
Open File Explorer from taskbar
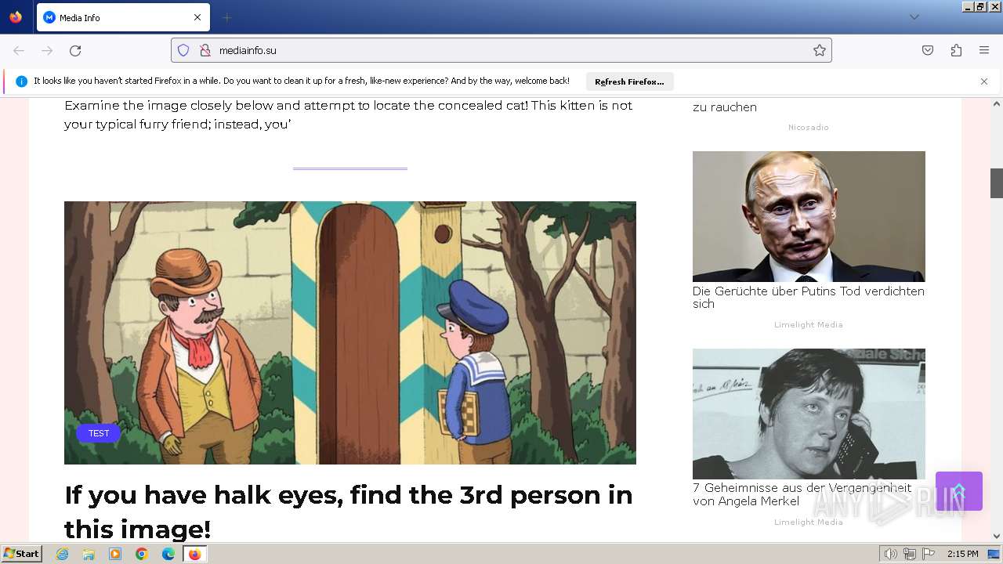(89, 554)
